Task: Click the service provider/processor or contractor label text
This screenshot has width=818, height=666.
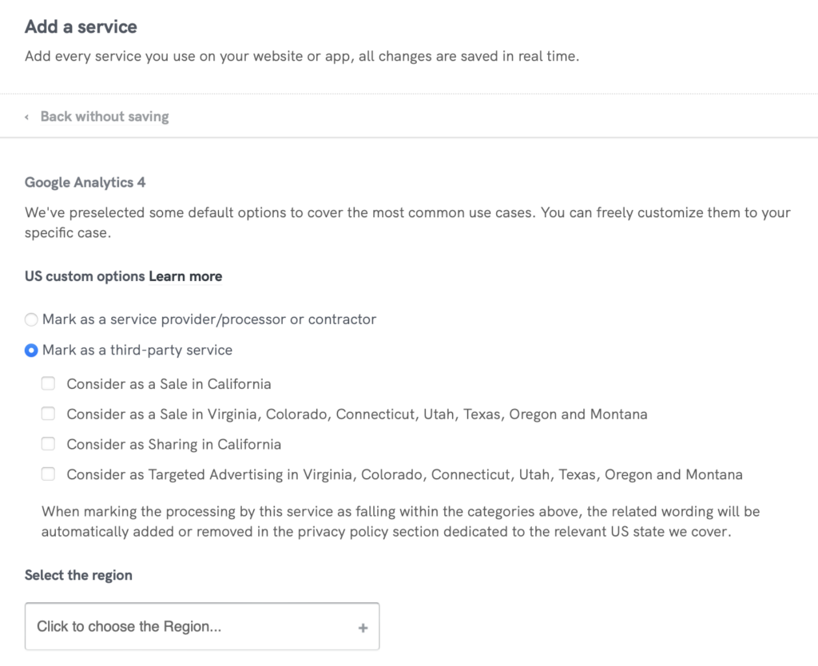Action: click(209, 319)
